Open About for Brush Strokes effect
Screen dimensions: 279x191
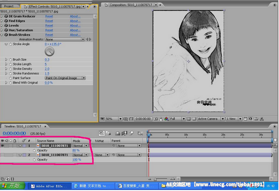pos(75,35)
